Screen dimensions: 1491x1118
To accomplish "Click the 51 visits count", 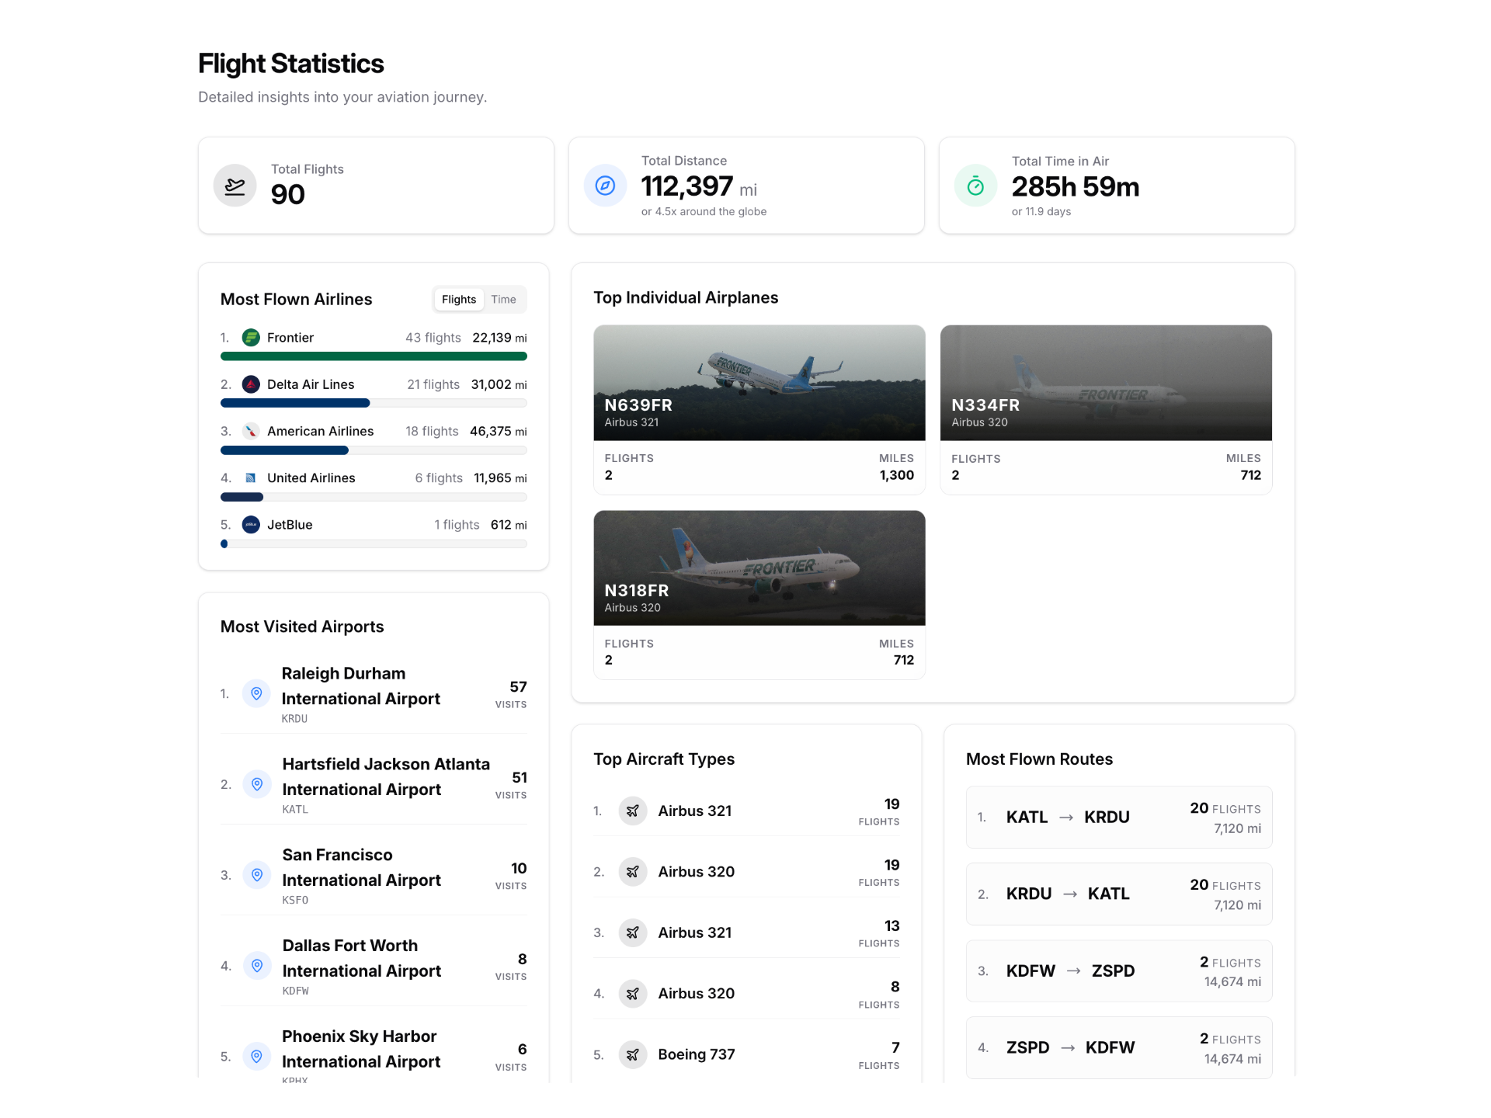I will pyautogui.click(x=520, y=778).
